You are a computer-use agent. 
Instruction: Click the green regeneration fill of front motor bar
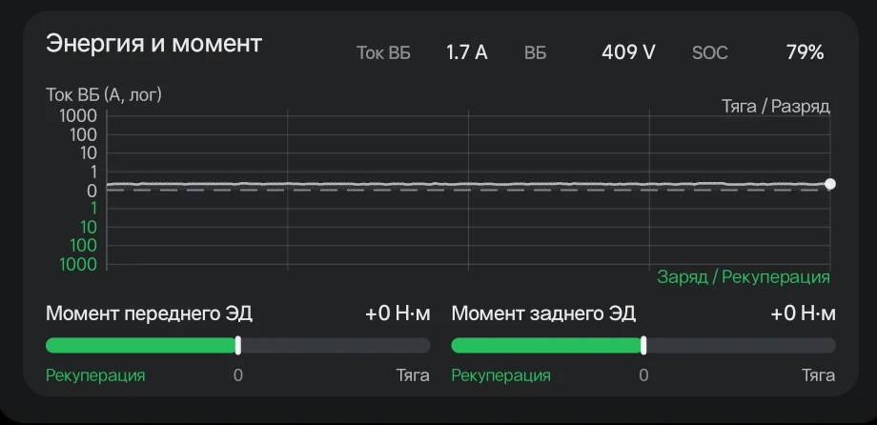point(140,345)
